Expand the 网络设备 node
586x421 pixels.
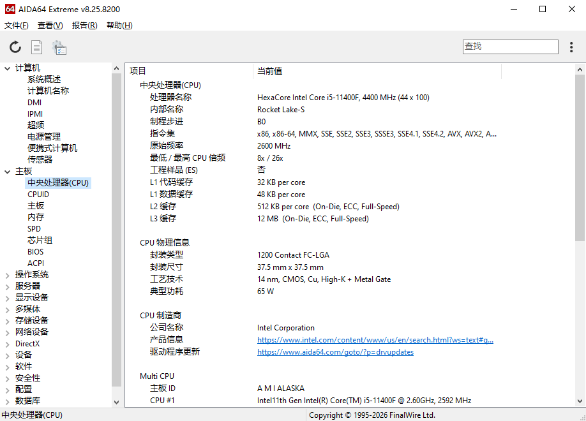(7, 333)
